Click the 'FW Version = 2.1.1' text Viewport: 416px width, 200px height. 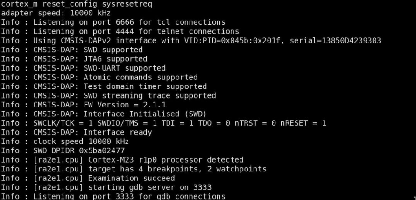click(125, 105)
